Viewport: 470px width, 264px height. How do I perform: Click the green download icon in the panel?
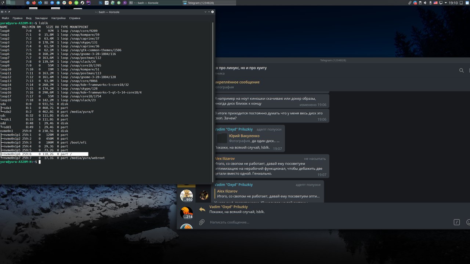[119, 3]
